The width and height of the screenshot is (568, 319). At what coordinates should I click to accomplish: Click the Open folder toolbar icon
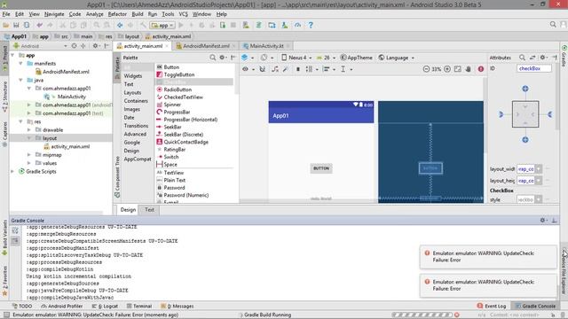[x=6, y=25]
